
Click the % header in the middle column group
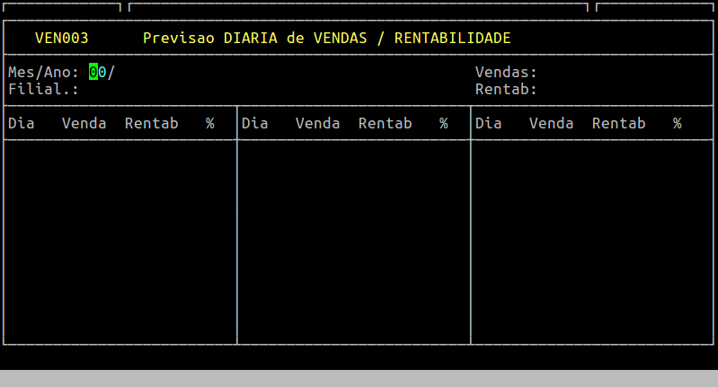click(443, 124)
